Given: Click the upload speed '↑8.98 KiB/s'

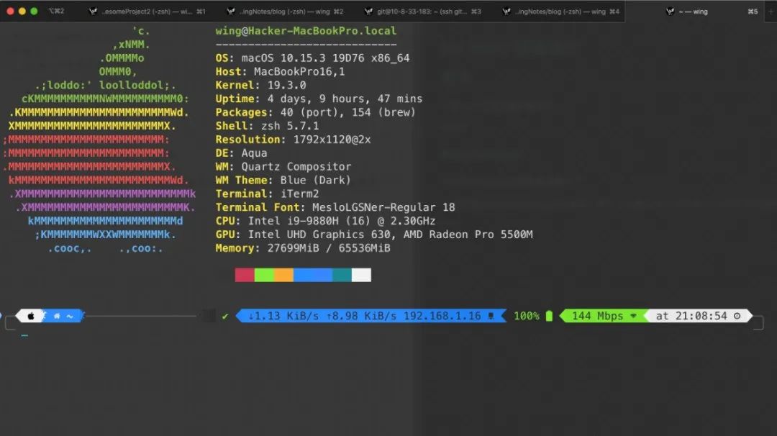Looking at the screenshot, I should 361,316.
